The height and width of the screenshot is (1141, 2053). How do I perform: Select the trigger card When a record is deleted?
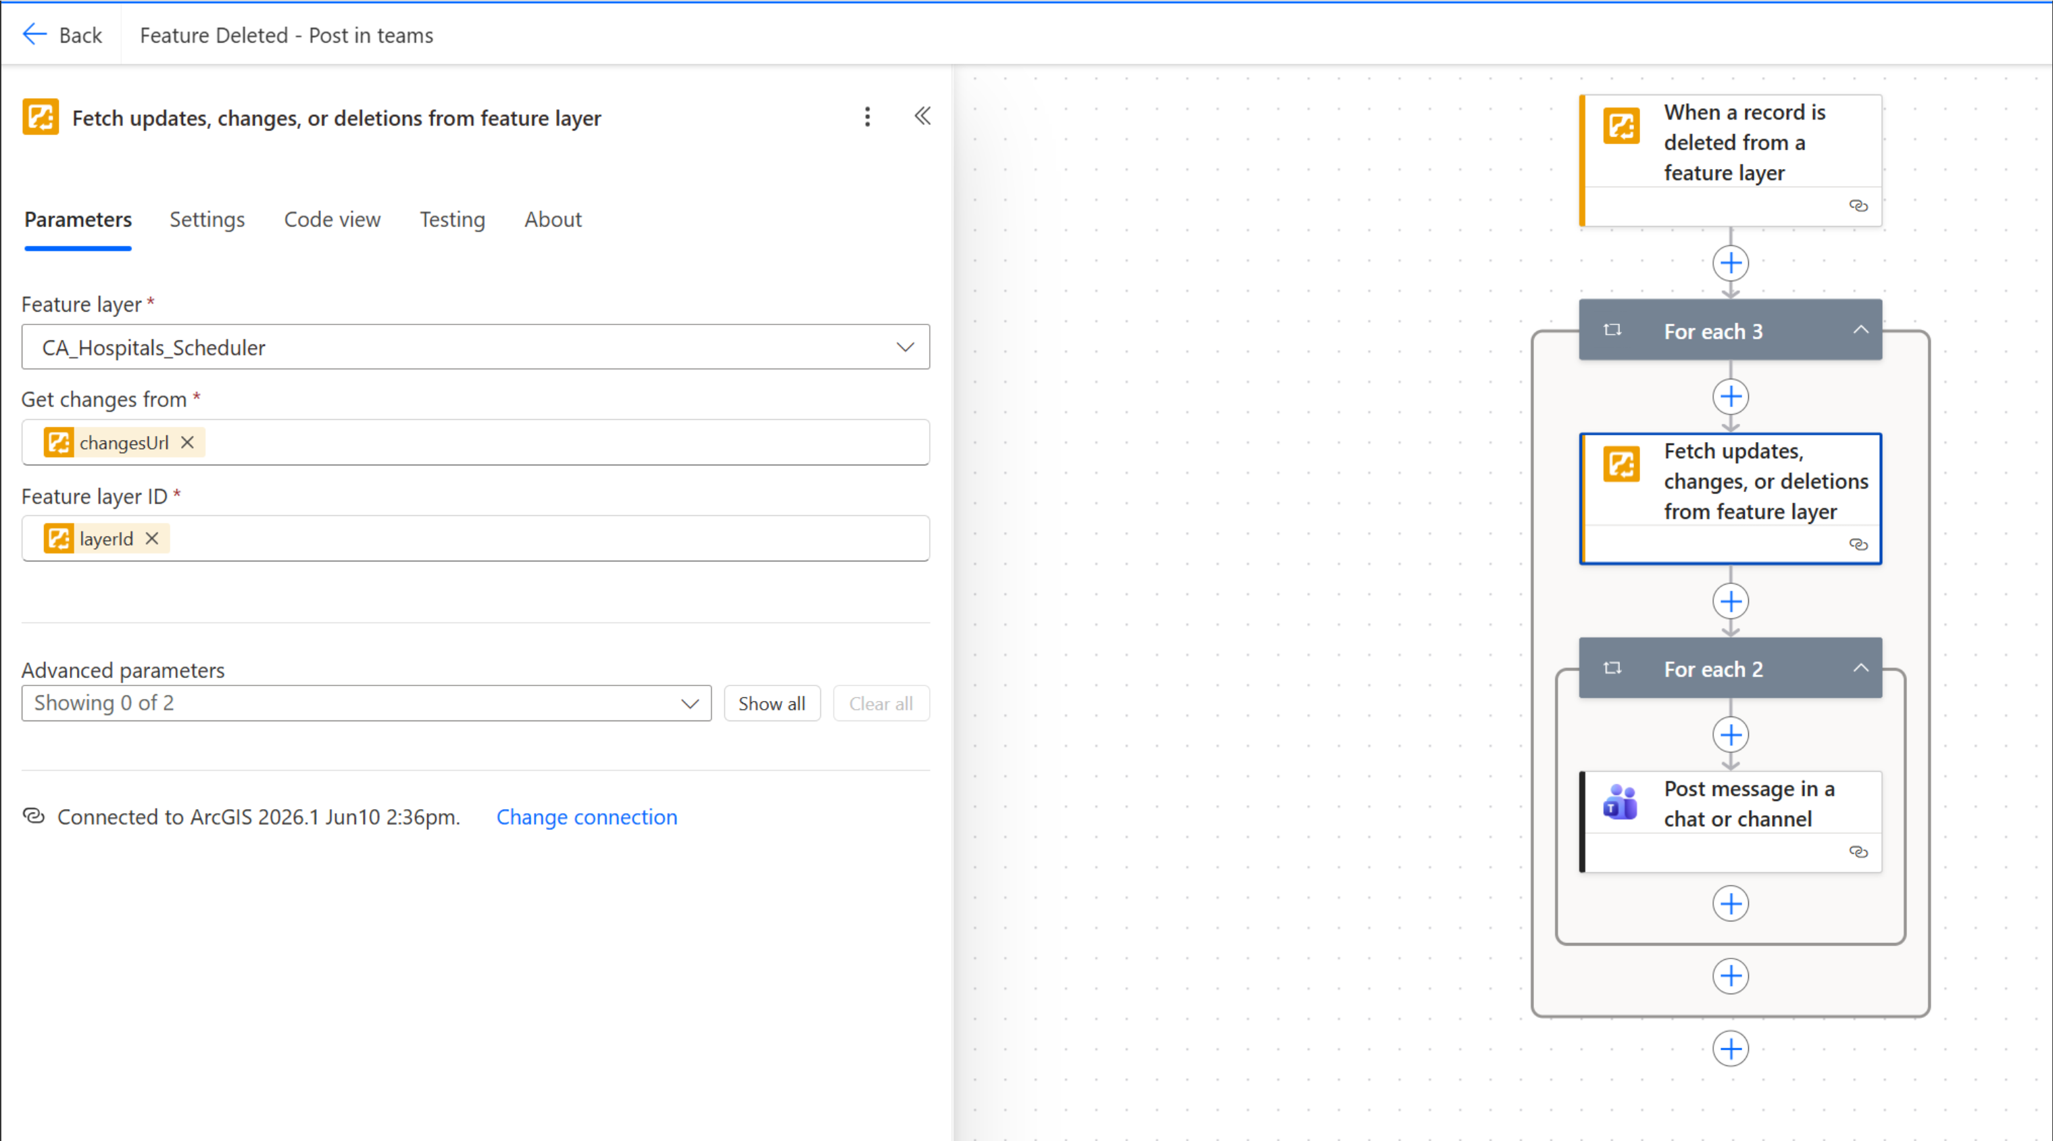[x=1730, y=160]
